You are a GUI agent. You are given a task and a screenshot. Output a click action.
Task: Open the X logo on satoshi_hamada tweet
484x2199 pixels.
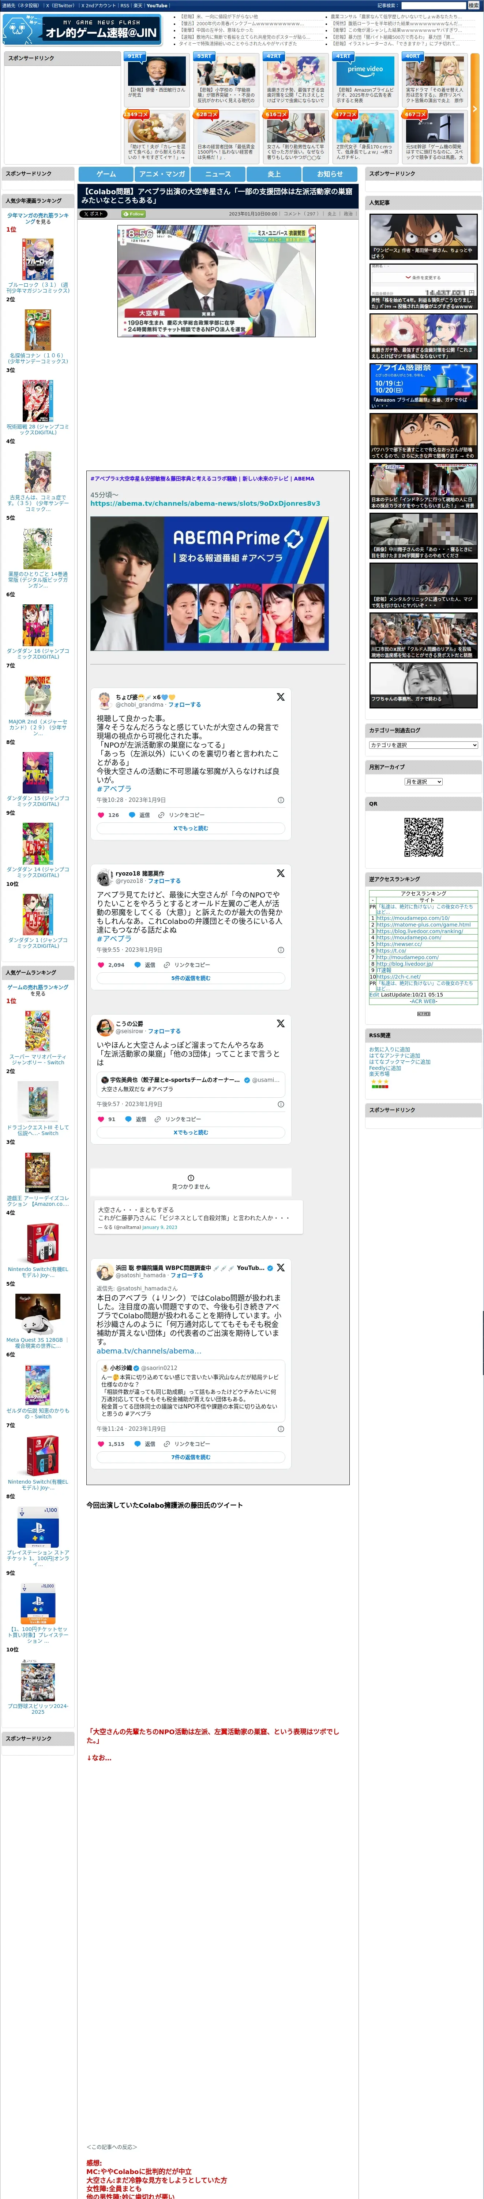[x=280, y=1268]
